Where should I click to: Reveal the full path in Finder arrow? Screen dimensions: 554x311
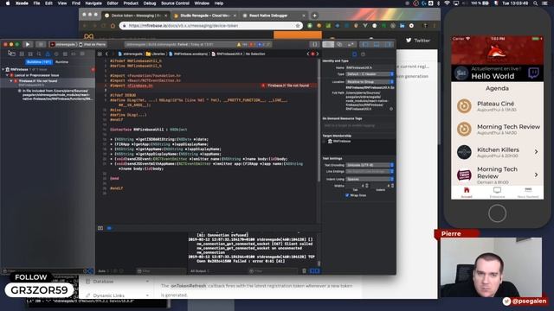click(391, 109)
